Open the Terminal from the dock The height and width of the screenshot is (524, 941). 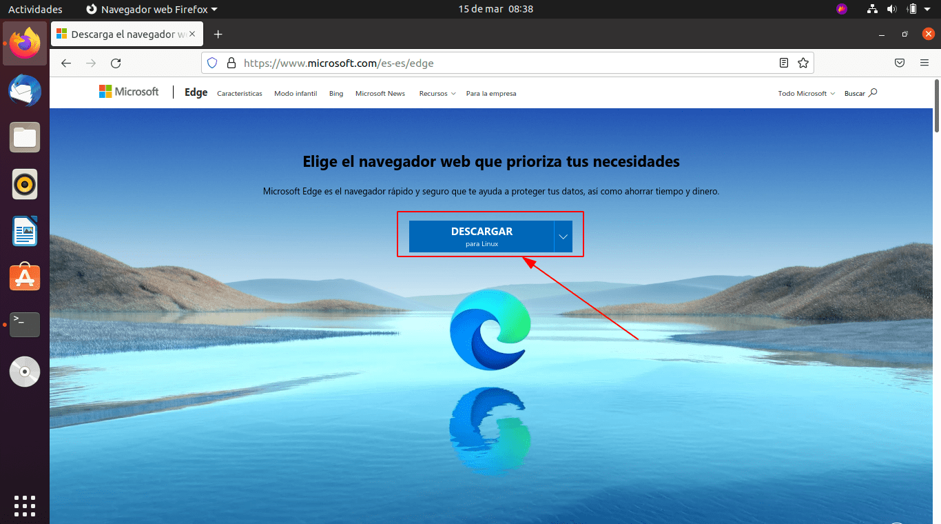click(24, 324)
